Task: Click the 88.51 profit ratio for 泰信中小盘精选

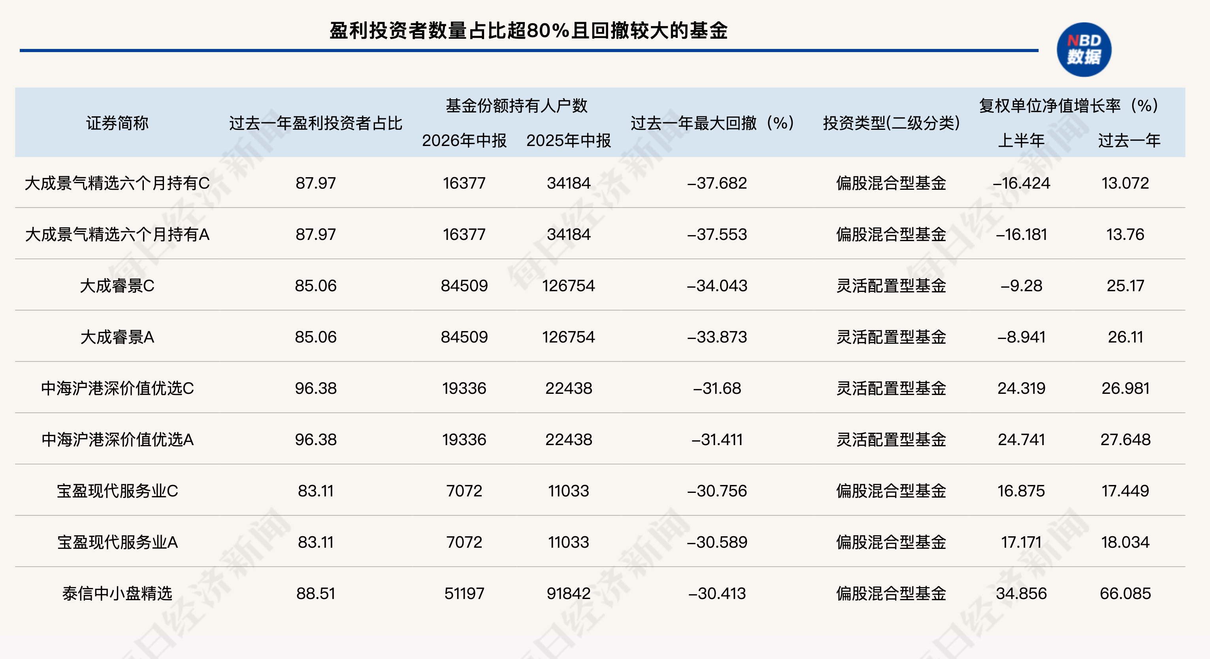Action: click(316, 594)
